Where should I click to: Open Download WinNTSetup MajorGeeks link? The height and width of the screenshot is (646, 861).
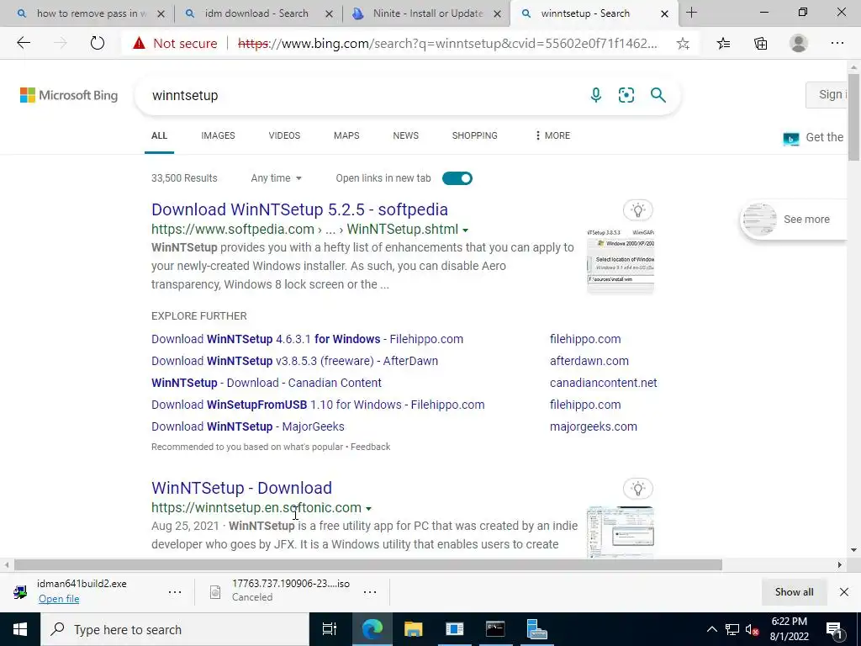(x=248, y=426)
